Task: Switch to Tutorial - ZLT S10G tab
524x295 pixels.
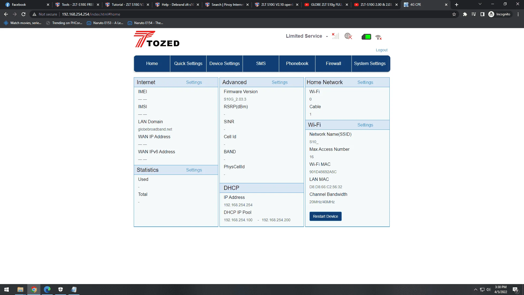Action: 128,5
